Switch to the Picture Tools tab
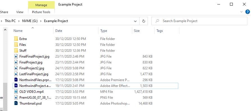The height and width of the screenshot is (111, 251). [x=41, y=12]
